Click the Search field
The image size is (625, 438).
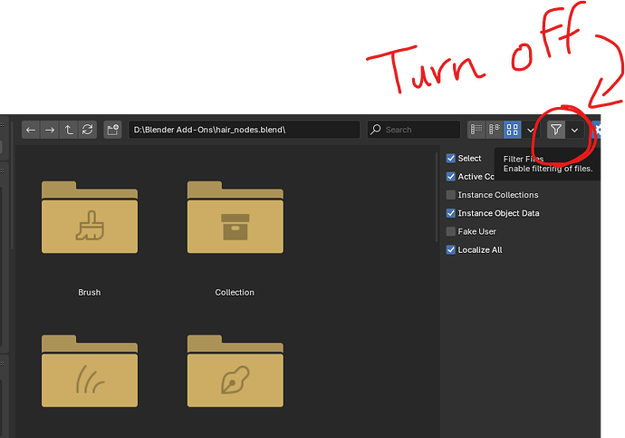point(414,130)
